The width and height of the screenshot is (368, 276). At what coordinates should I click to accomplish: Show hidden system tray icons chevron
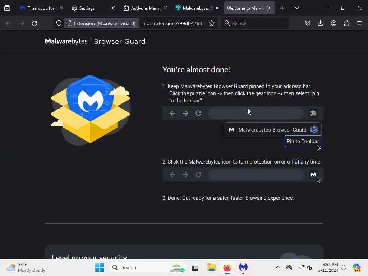tap(278, 267)
